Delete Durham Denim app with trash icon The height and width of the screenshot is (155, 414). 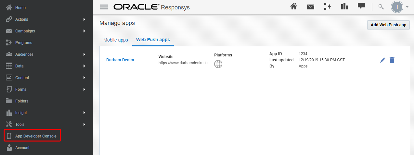coord(392,60)
